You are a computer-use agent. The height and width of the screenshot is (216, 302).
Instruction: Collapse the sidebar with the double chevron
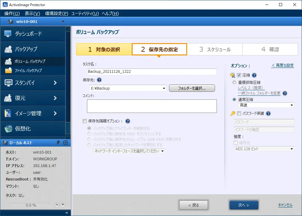[67, 213]
